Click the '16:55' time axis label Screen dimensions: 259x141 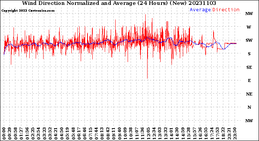206,133
